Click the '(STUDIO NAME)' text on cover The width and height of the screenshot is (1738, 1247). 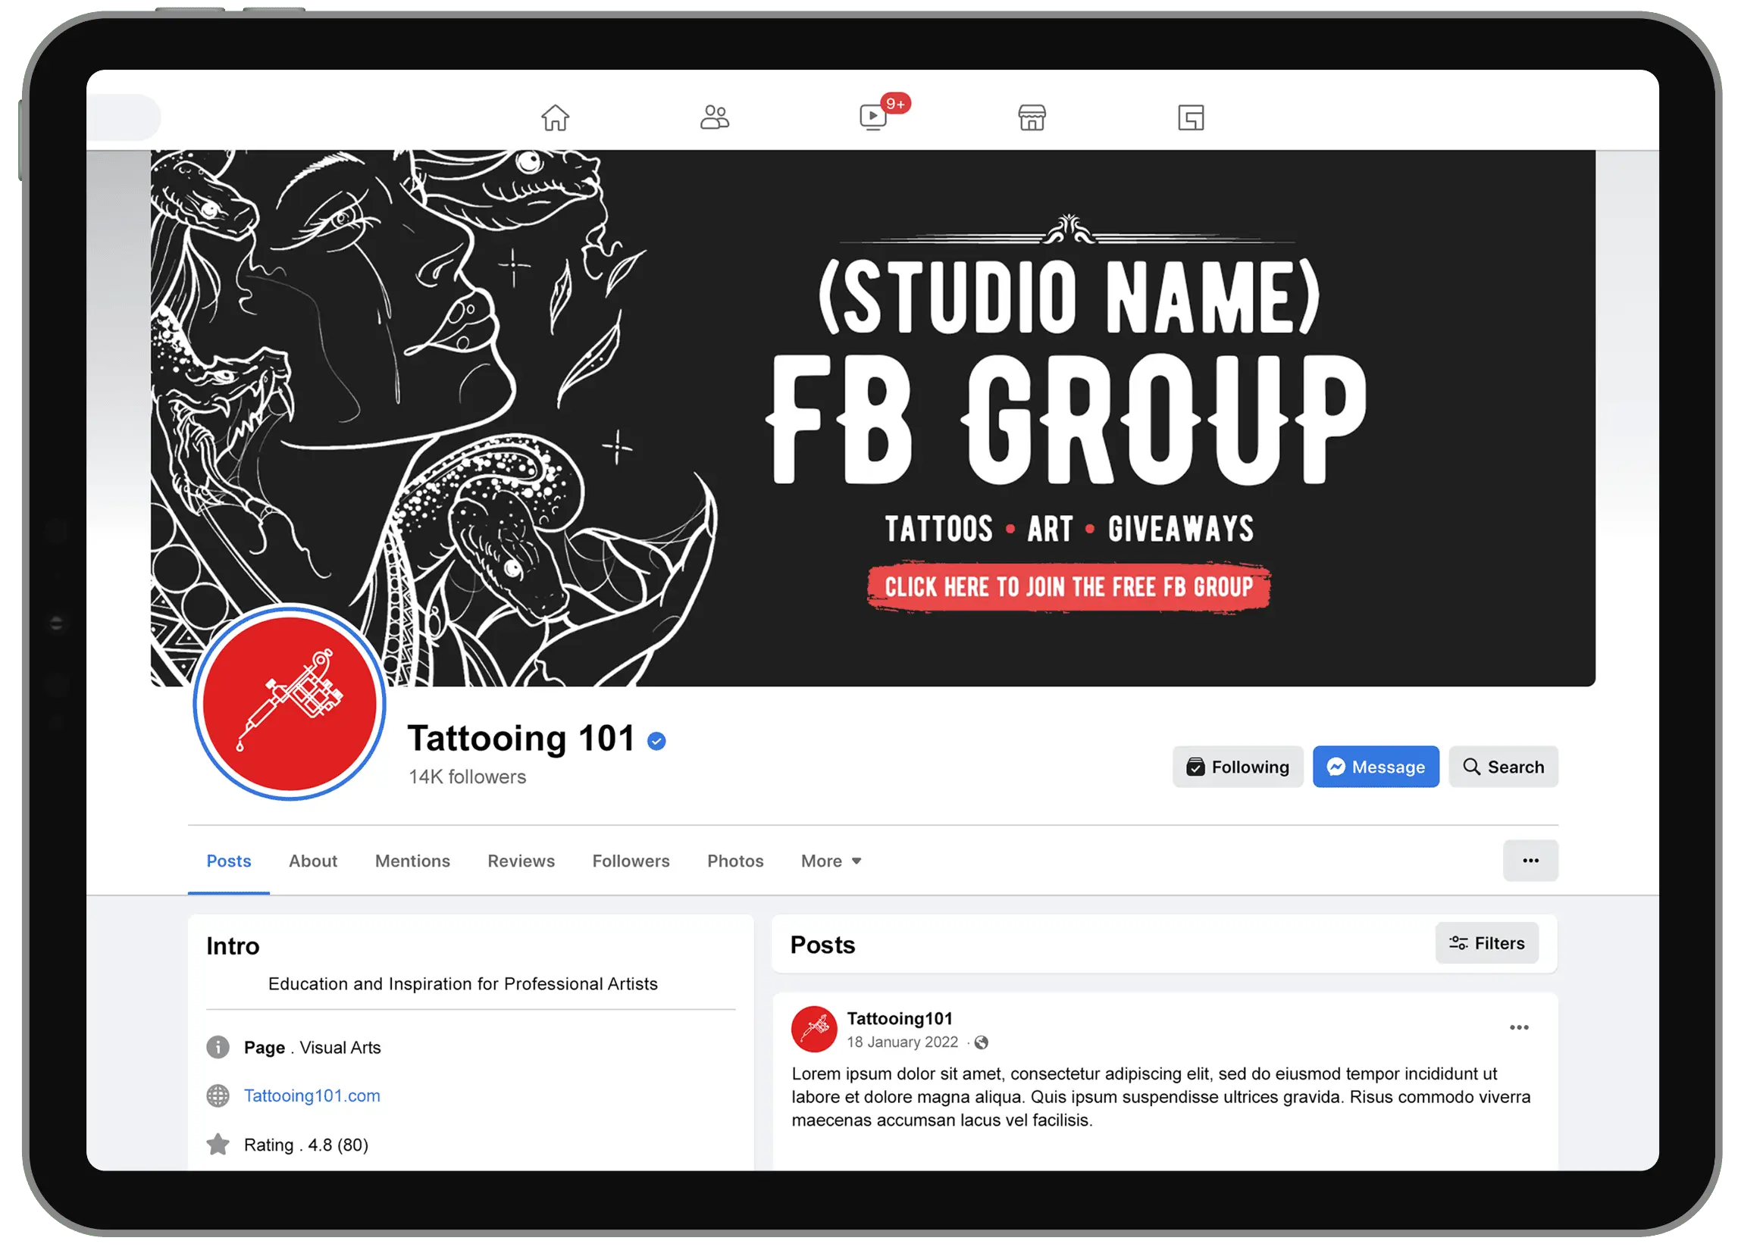click(1069, 296)
